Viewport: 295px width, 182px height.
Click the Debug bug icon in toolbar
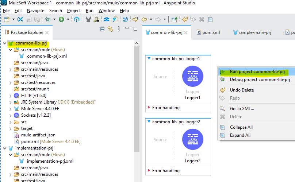point(48,19)
